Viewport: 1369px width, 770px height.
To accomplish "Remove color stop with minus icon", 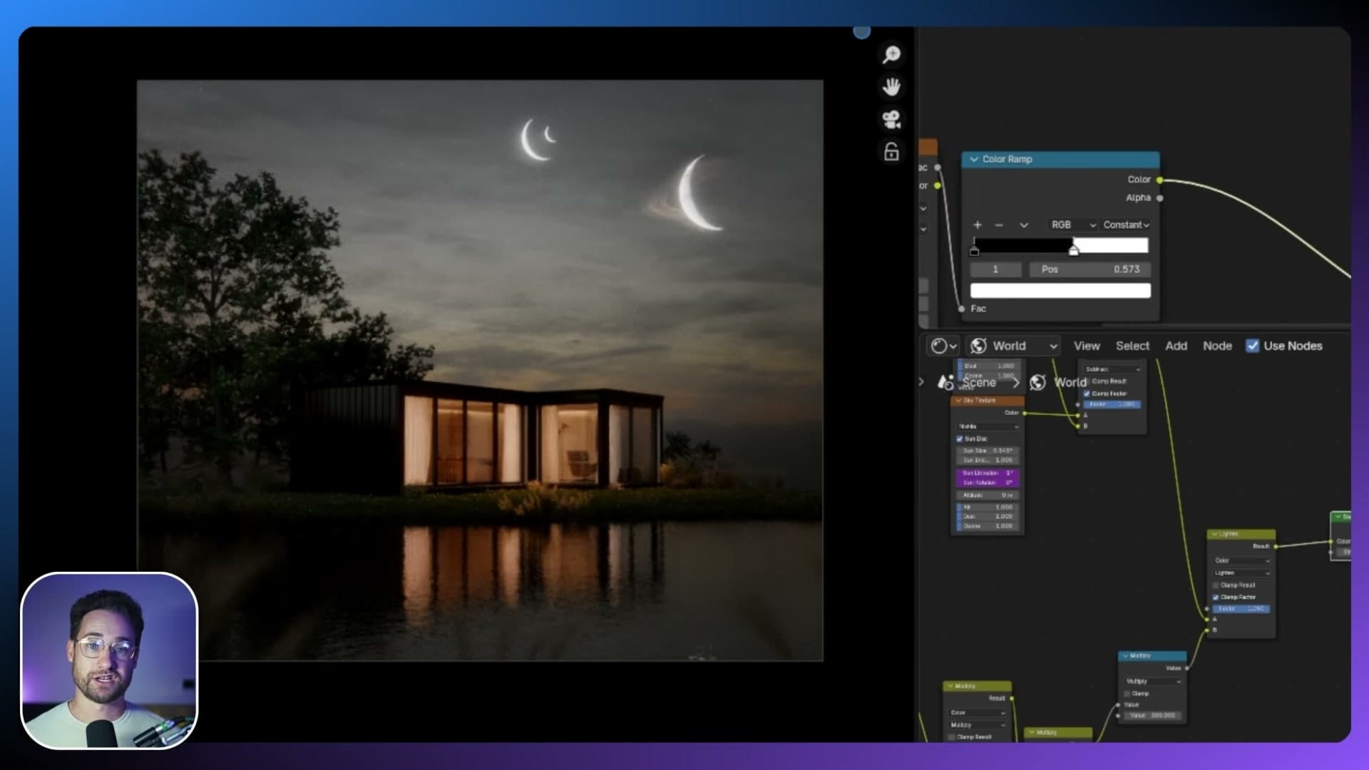I will click(x=999, y=225).
